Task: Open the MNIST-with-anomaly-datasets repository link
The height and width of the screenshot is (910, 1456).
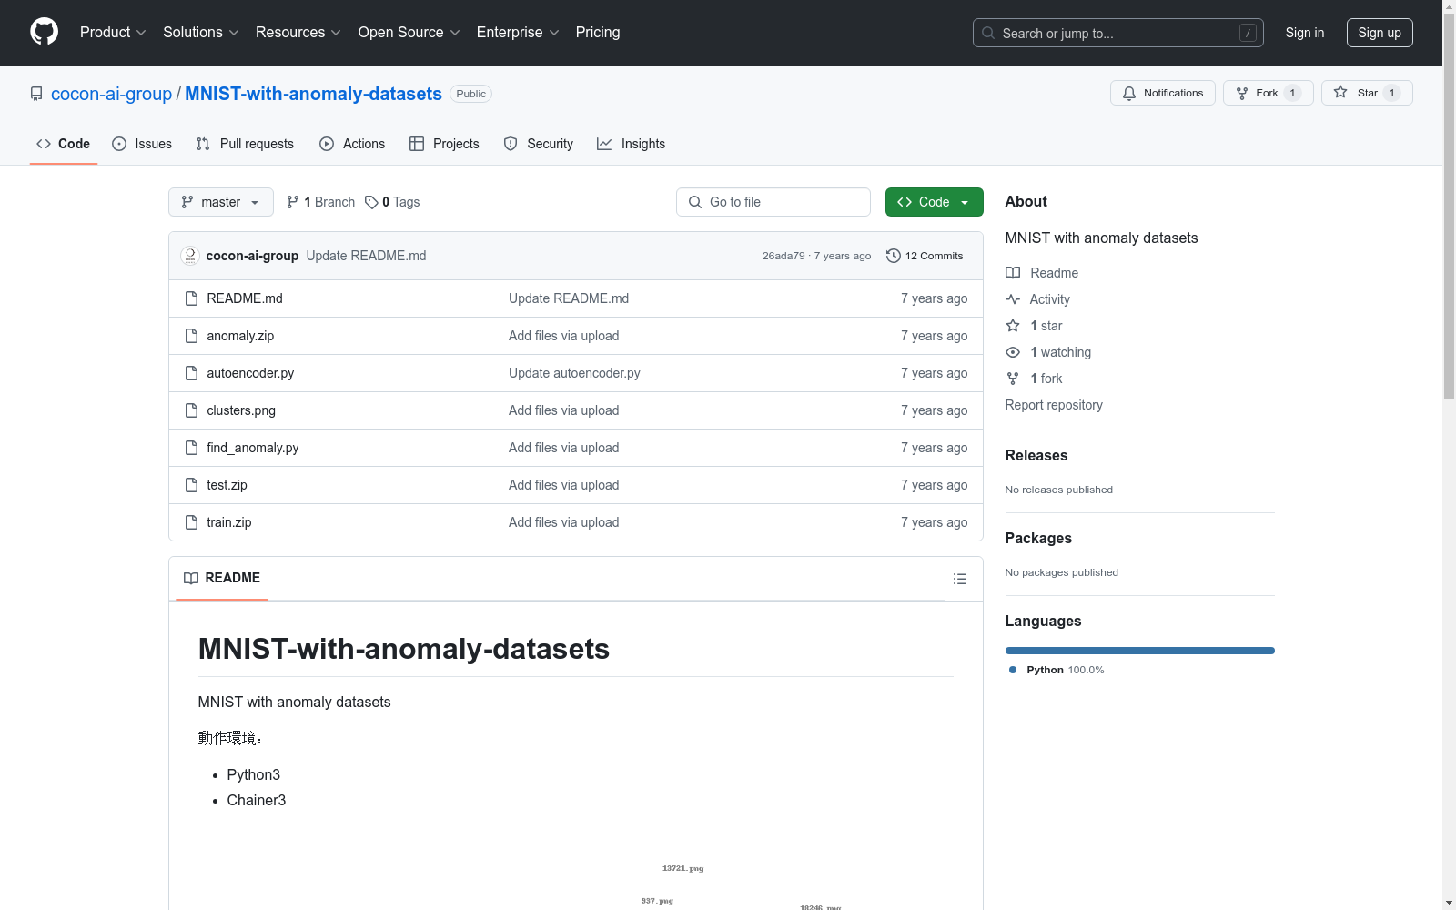Action: pyautogui.click(x=313, y=94)
